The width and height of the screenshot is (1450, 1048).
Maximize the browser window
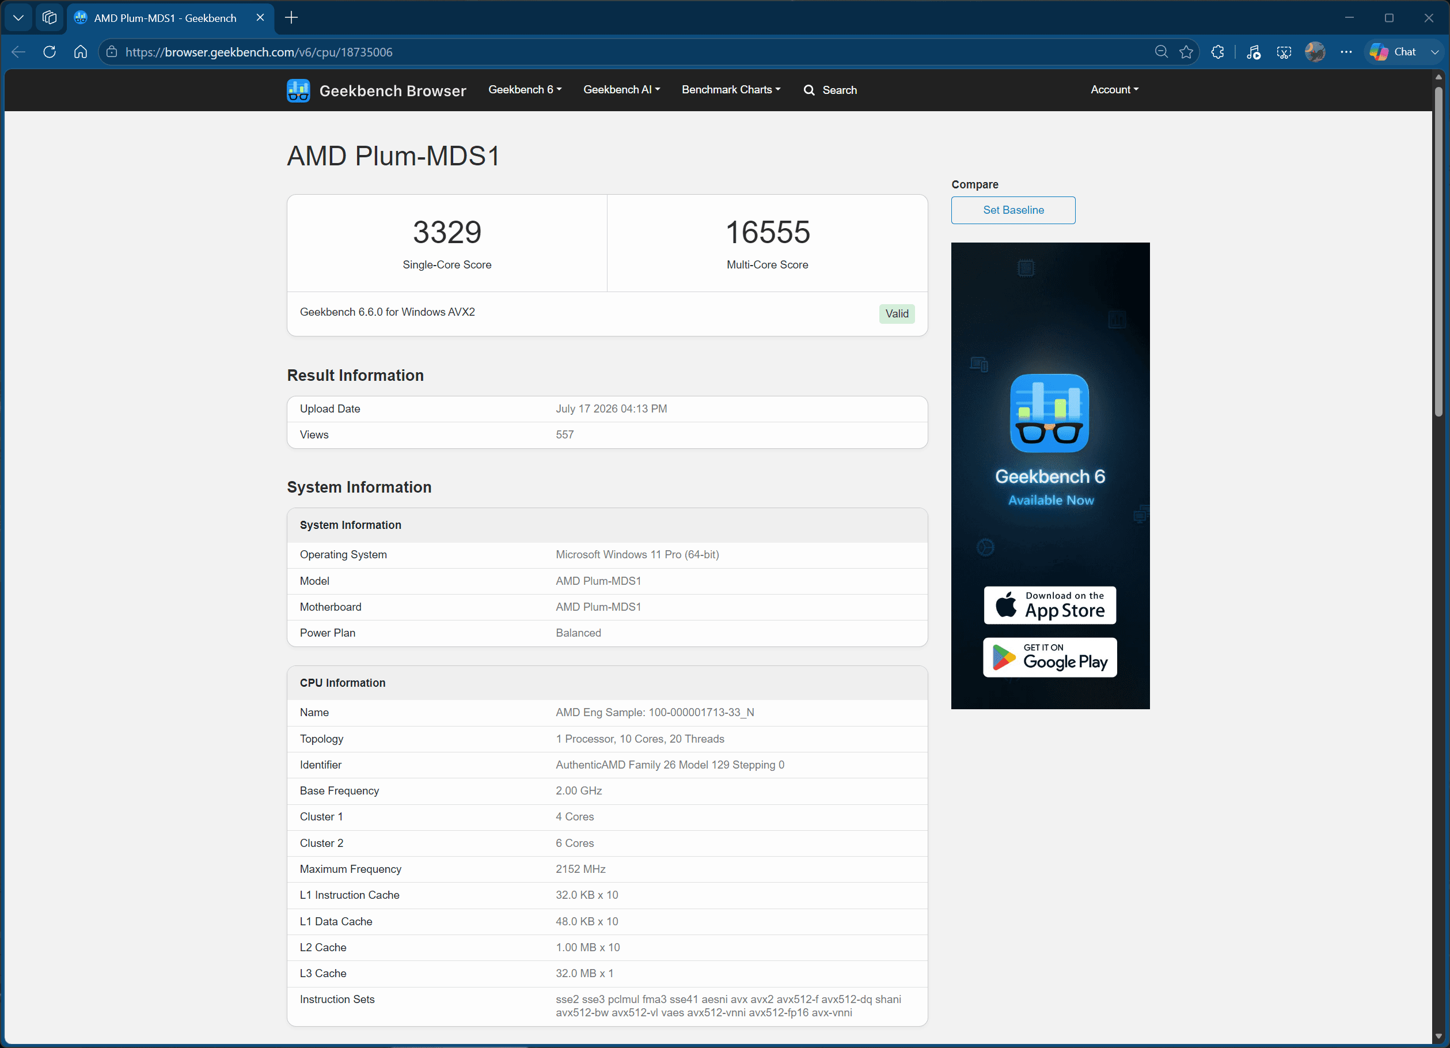1388,18
